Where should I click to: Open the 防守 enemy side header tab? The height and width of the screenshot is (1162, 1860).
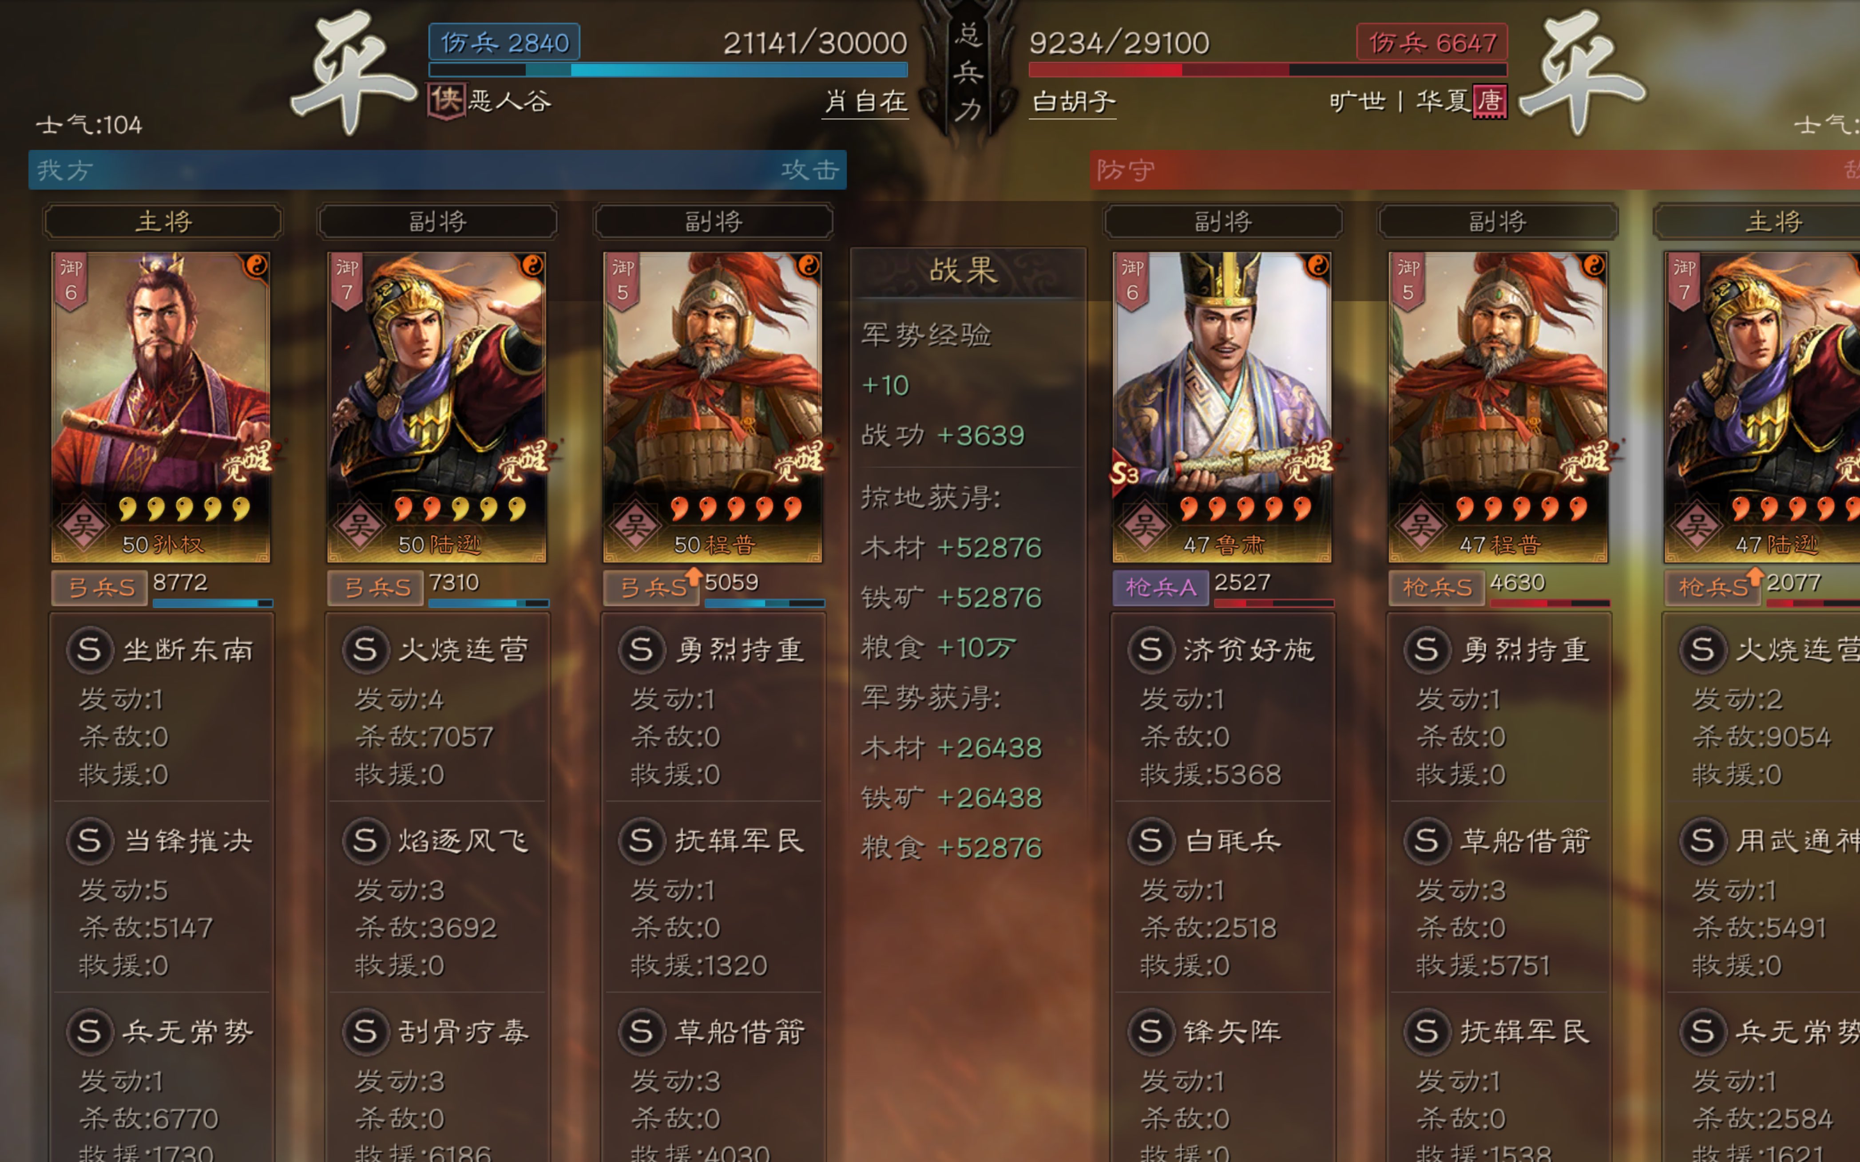1474,170
